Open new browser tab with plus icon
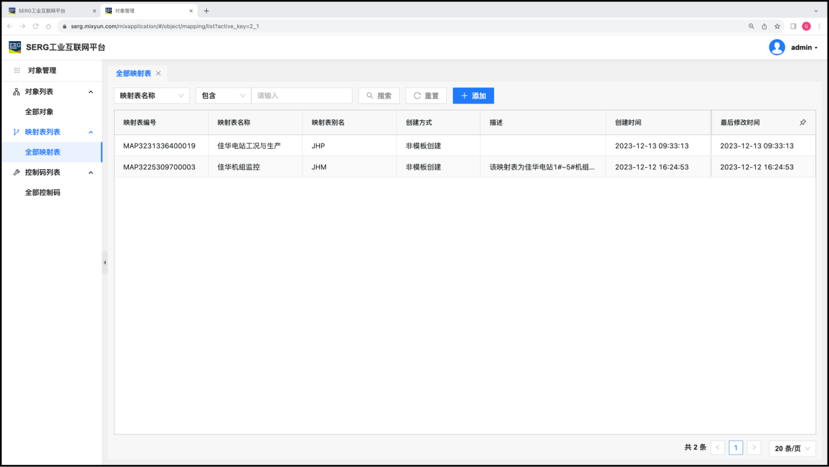 207,10
